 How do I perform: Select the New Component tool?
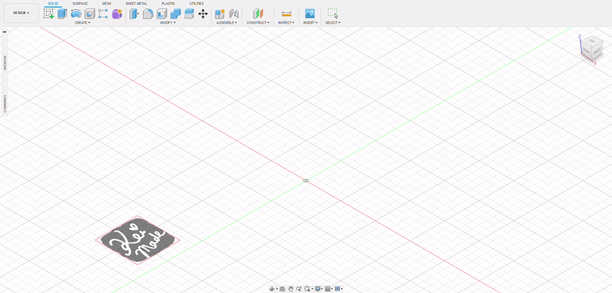220,14
